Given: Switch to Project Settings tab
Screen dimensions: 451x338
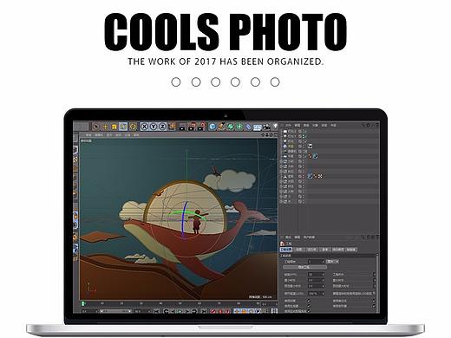Looking at the screenshot, I should pos(286,250).
